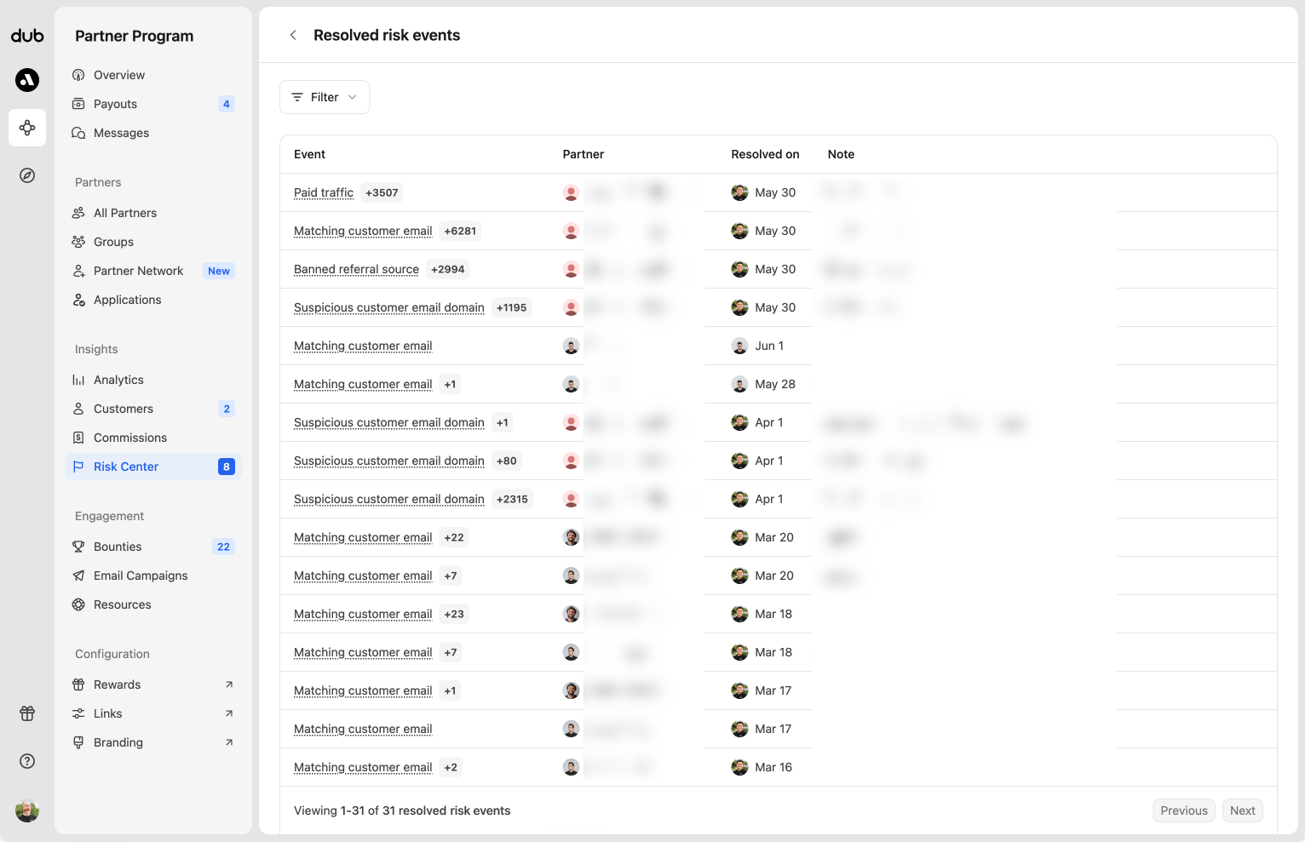Screen dimensions: 1305x842
Task: Open Branding configuration
Action: click(153, 742)
